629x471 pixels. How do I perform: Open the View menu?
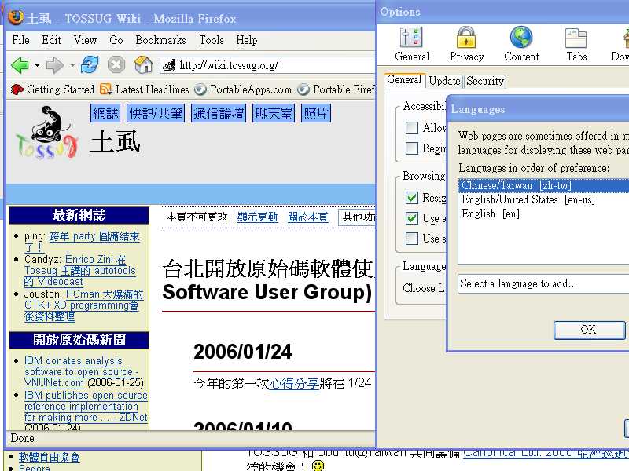pyautogui.click(x=85, y=40)
